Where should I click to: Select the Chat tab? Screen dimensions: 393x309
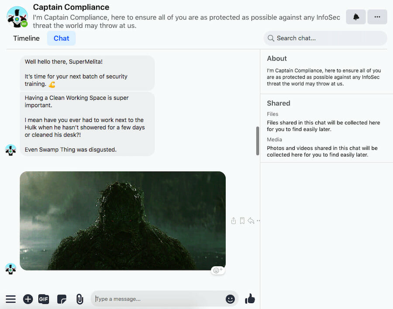coord(62,38)
